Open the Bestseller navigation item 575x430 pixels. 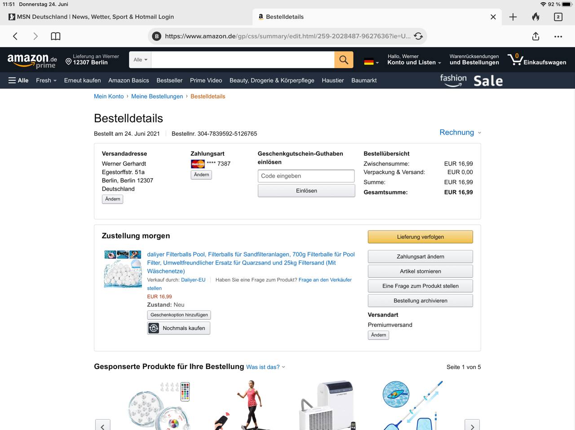pyautogui.click(x=169, y=81)
